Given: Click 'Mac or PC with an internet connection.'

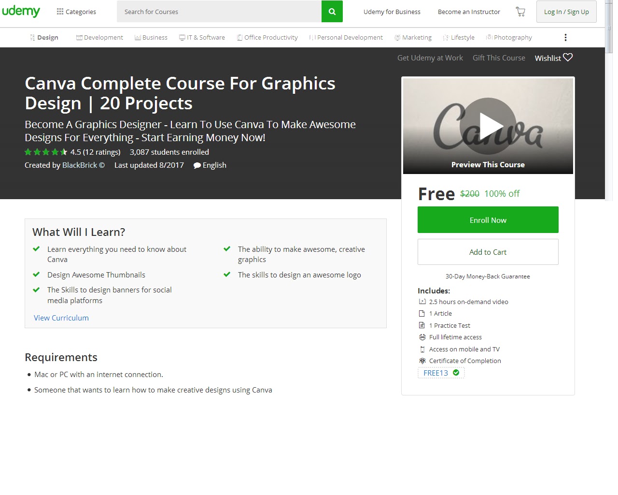Looking at the screenshot, I should (x=98, y=375).
